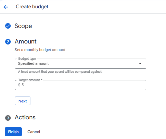The image size is (166, 139).
Task: Click the Finish button
Action: (x=13, y=132)
